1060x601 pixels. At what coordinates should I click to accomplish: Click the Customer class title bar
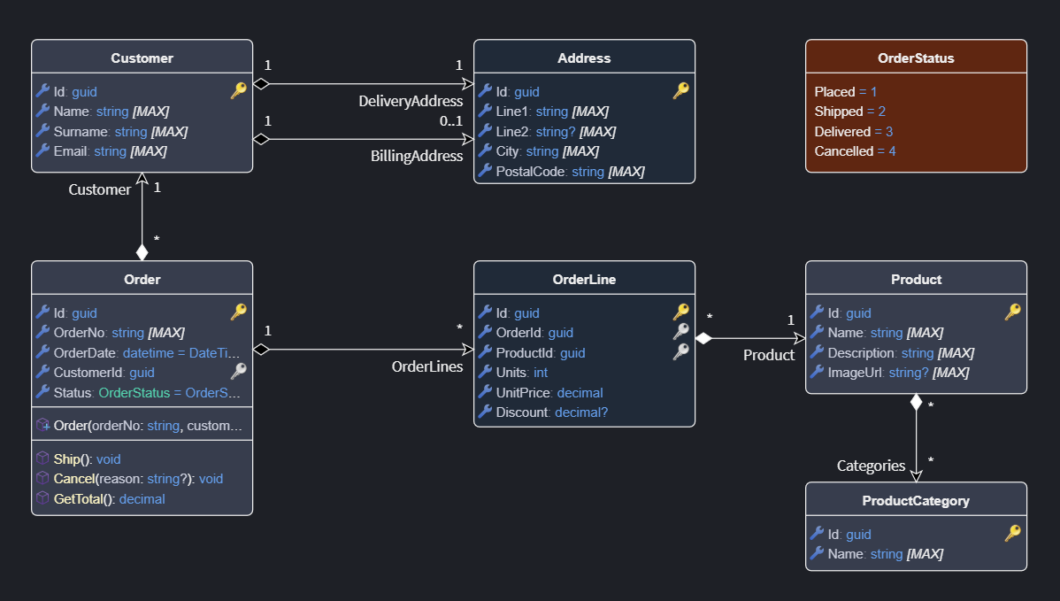(142, 57)
